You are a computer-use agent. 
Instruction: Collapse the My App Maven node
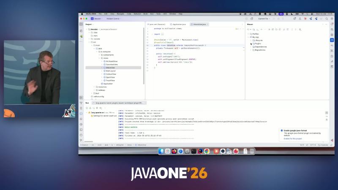(248, 37)
